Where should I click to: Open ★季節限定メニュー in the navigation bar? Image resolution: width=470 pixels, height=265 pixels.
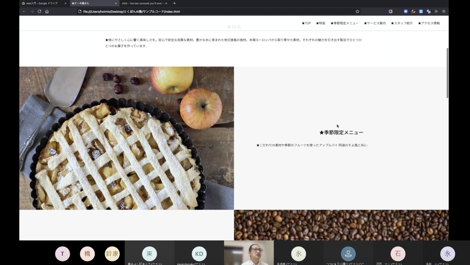point(344,23)
